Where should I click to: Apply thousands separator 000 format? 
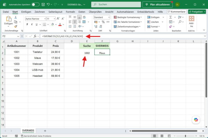(x=108, y=22)
